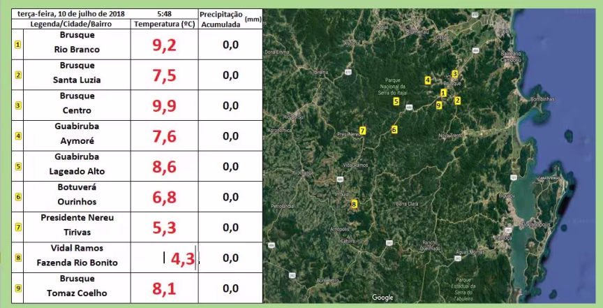This screenshot has width=603, height=308.
Task: Select the Temperatura (ºC) column header
Action: [x=164, y=24]
